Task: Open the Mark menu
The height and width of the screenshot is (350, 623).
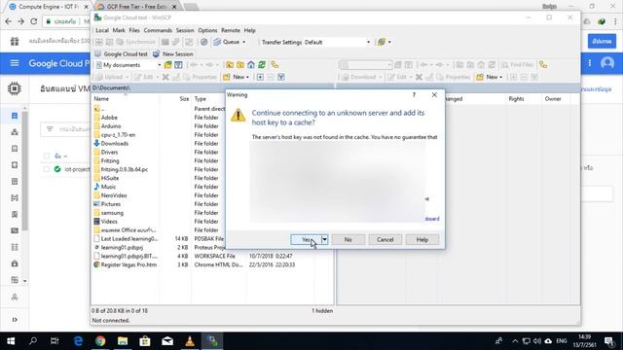Action: pyautogui.click(x=119, y=30)
